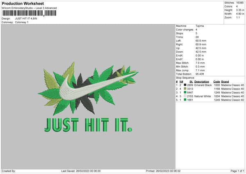Click the Up value 42.5 mm

201,48
